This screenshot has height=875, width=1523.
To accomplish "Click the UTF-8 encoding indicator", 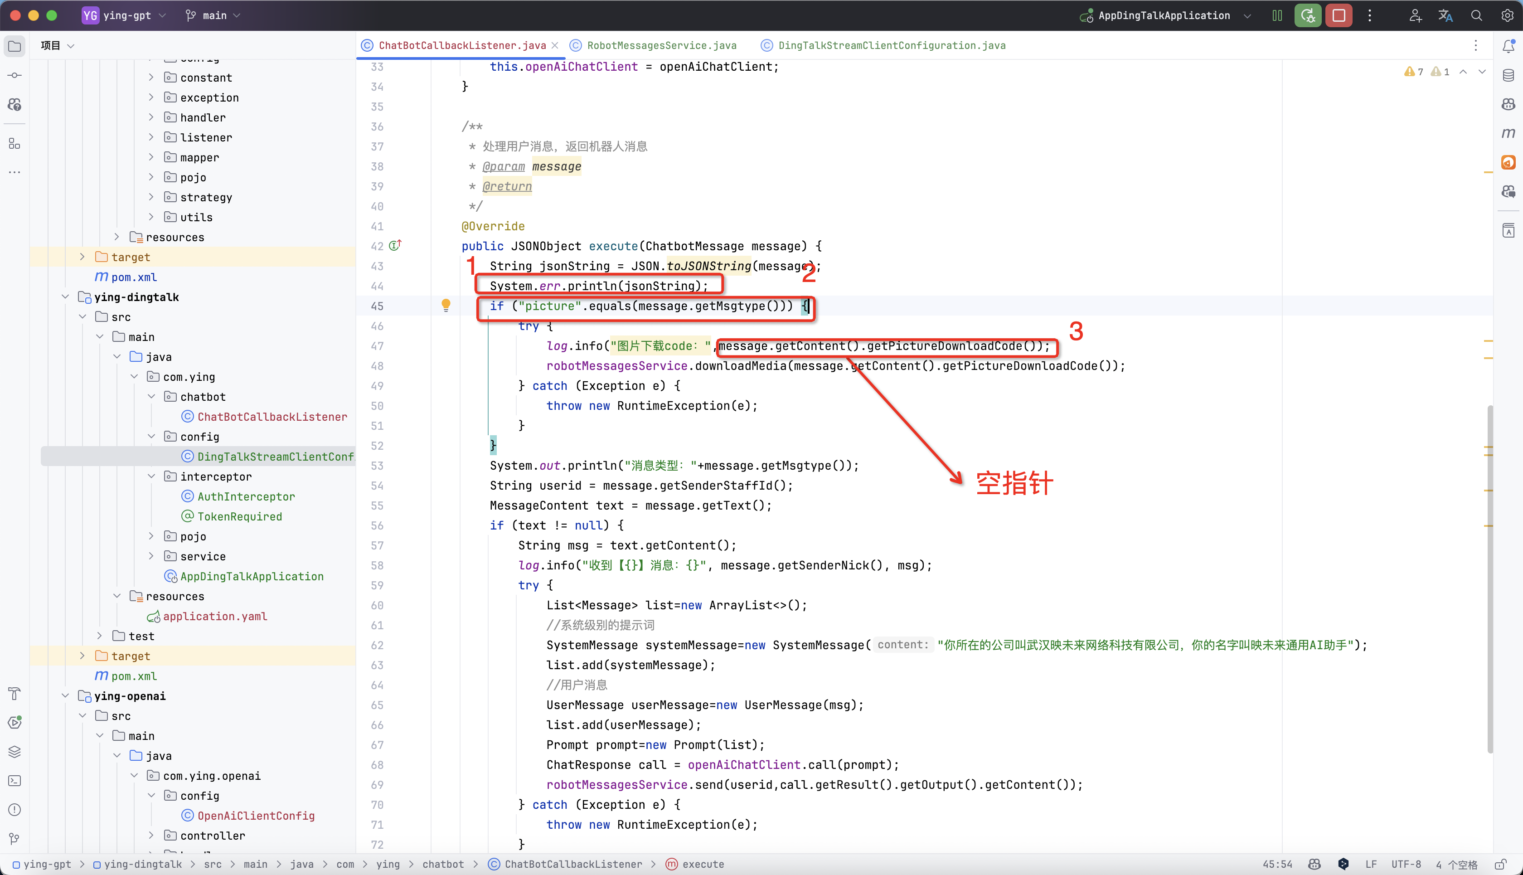I will (x=1406, y=864).
